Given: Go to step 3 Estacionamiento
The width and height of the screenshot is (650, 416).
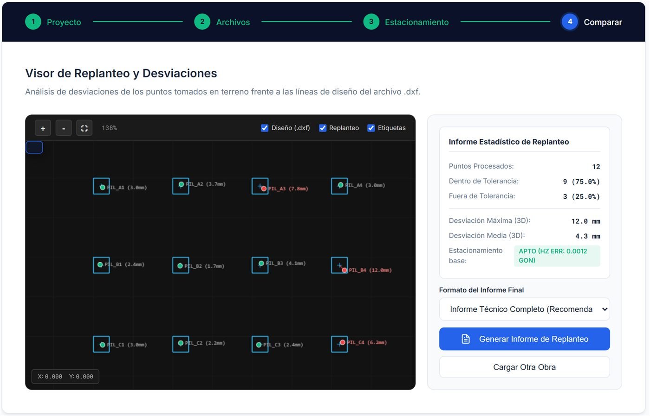Looking at the screenshot, I should [x=406, y=22].
